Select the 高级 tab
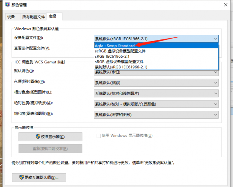233x187 pixels. coord(54,16)
